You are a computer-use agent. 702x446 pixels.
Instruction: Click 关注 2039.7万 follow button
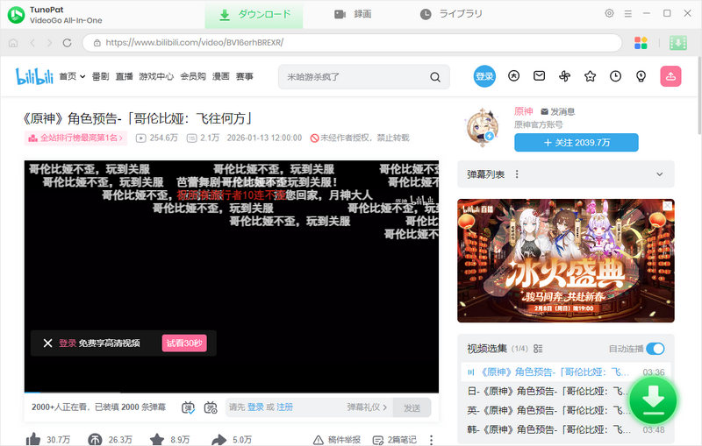tap(577, 143)
